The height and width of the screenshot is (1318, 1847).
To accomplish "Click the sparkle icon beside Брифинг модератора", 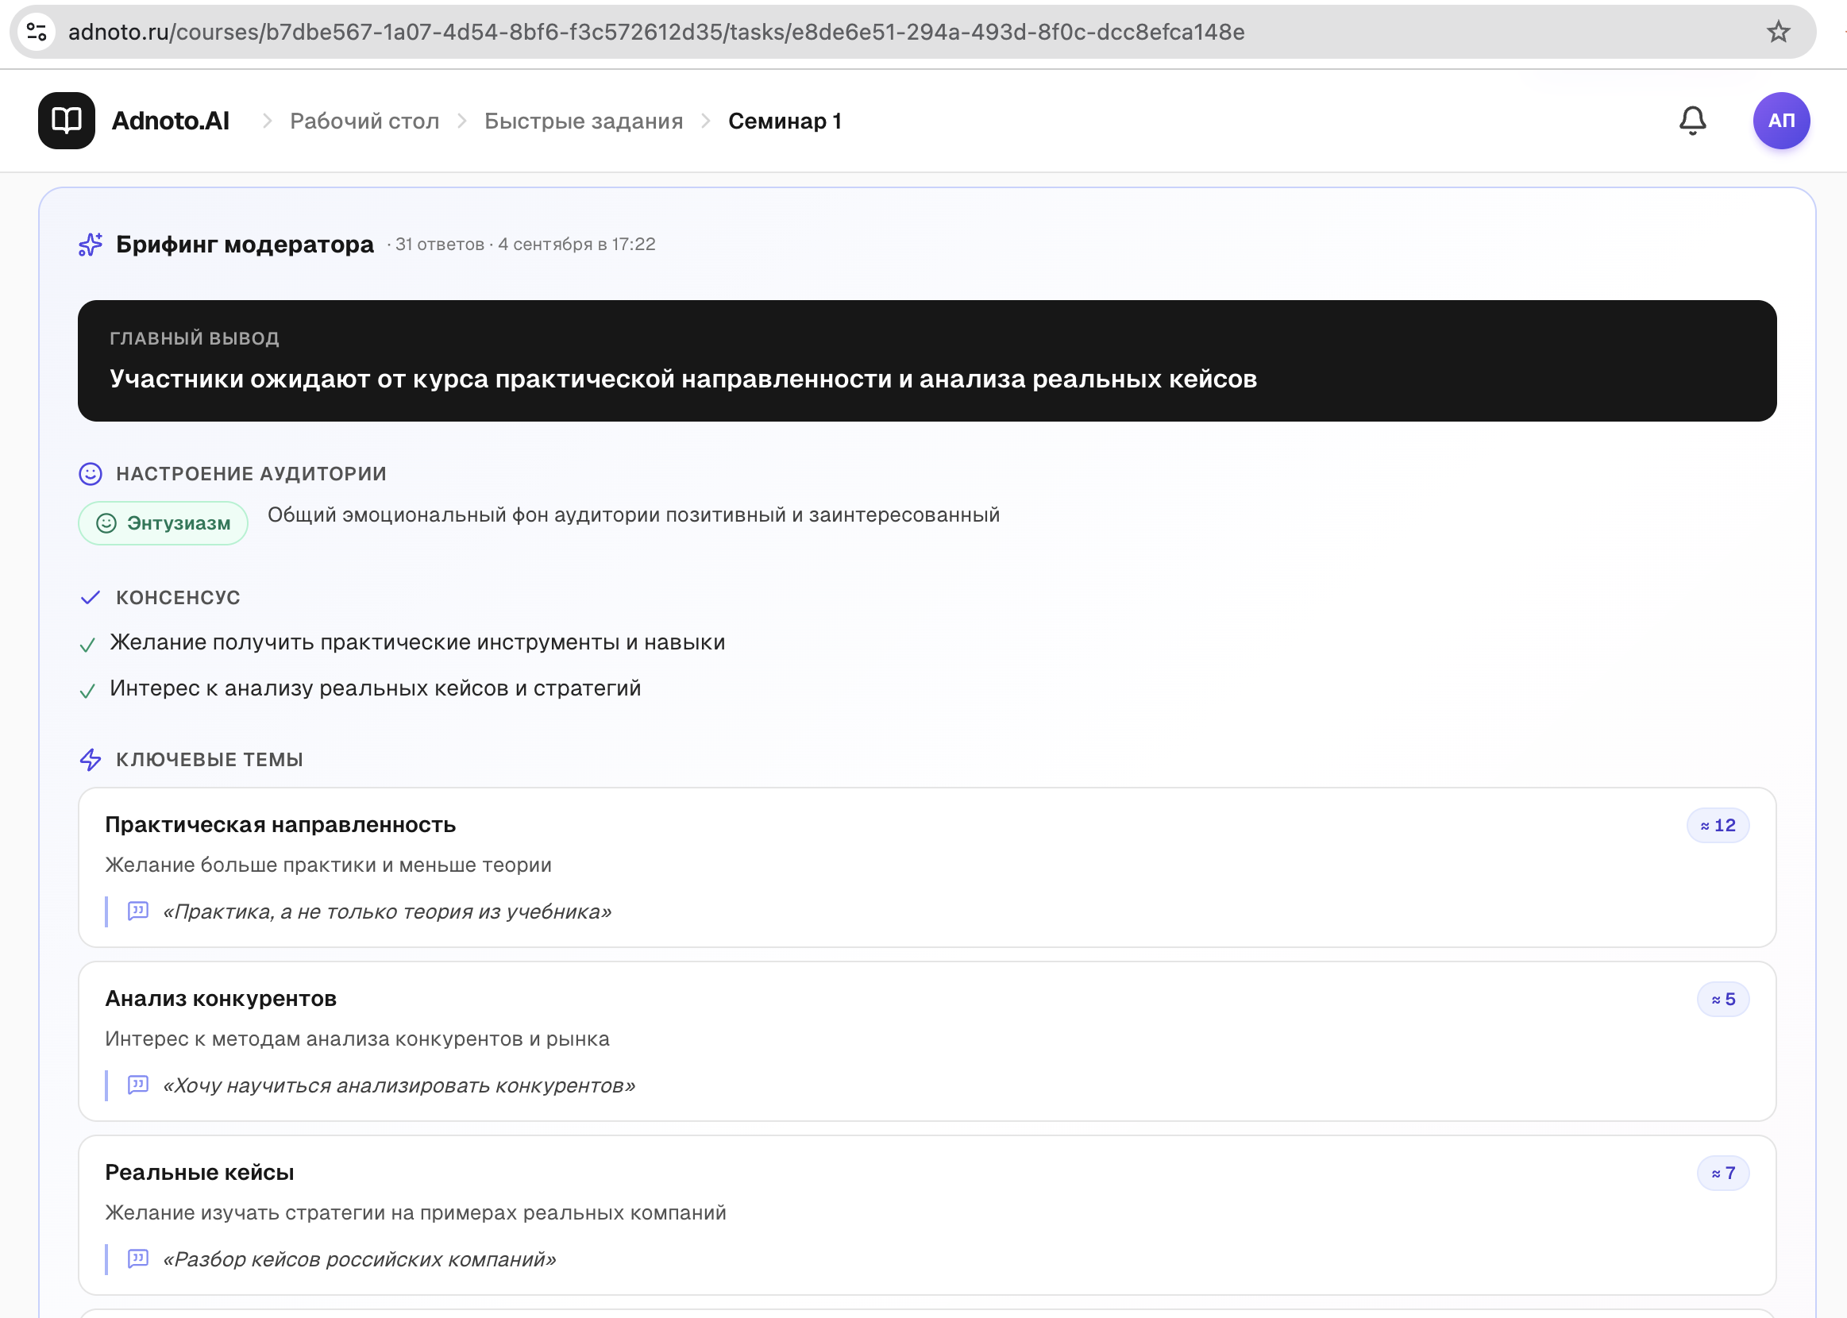I will coord(91,245).
